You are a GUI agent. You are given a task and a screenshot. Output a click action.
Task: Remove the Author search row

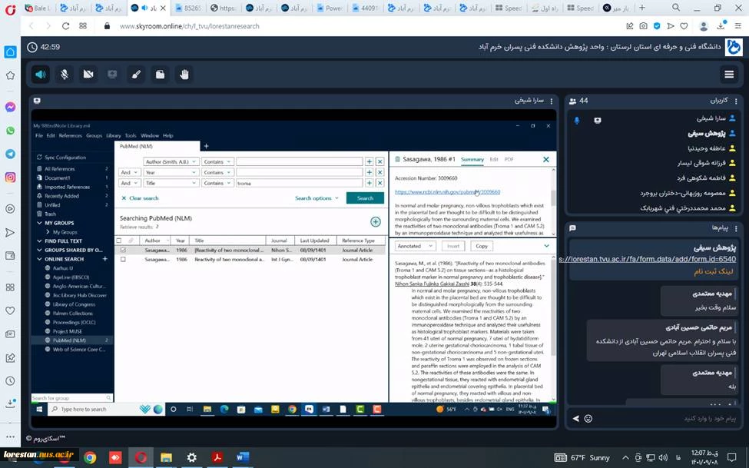click(379, 161)
